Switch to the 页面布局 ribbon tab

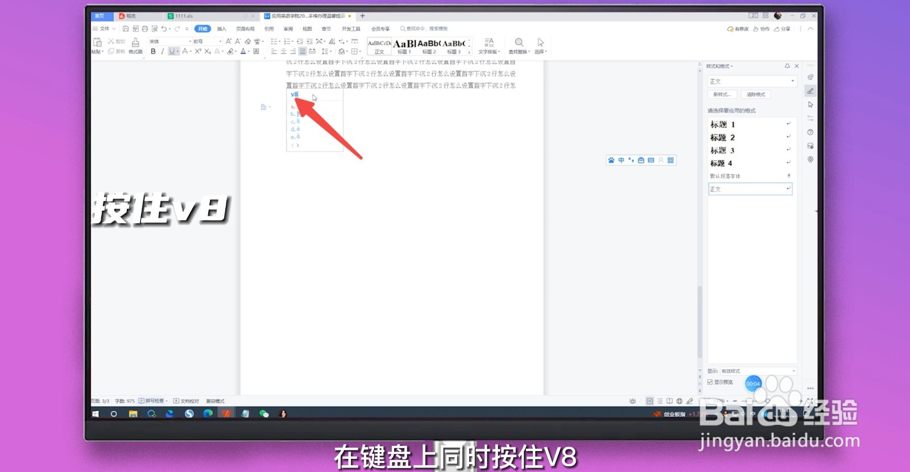pos(246,28)
